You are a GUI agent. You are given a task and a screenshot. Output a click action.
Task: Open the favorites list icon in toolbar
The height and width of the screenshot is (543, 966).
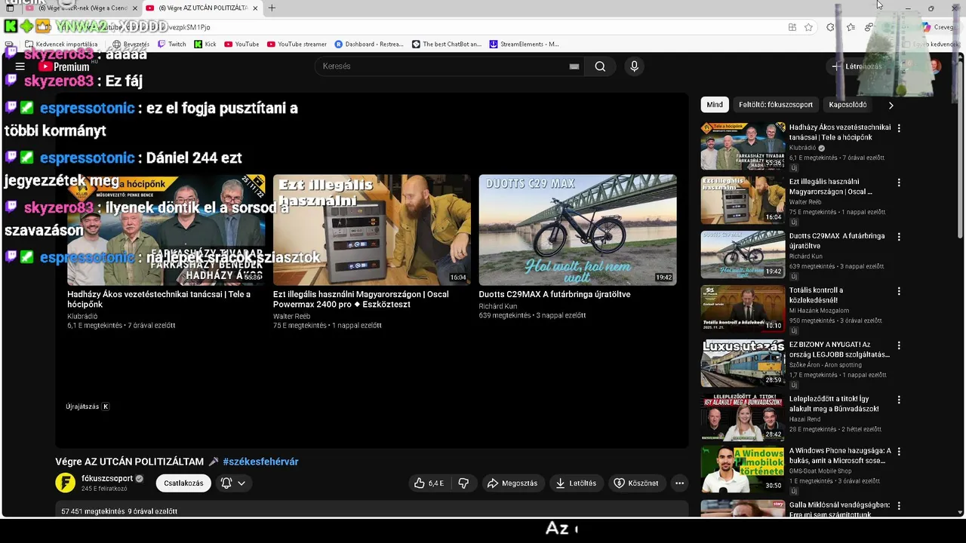click(851, 27)
